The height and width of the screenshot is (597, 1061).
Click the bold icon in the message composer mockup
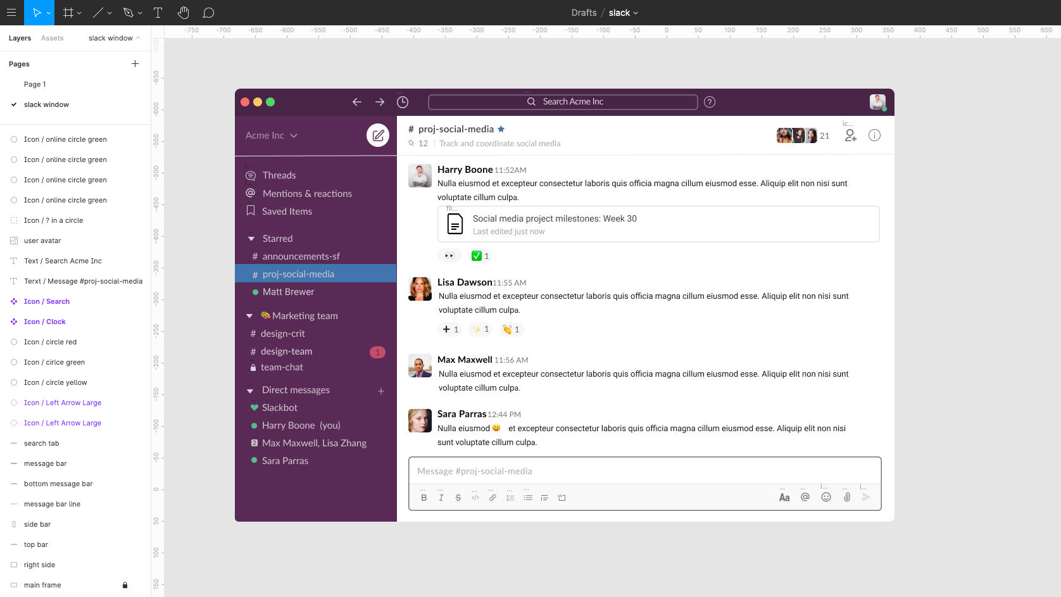[x=424, y=498]
